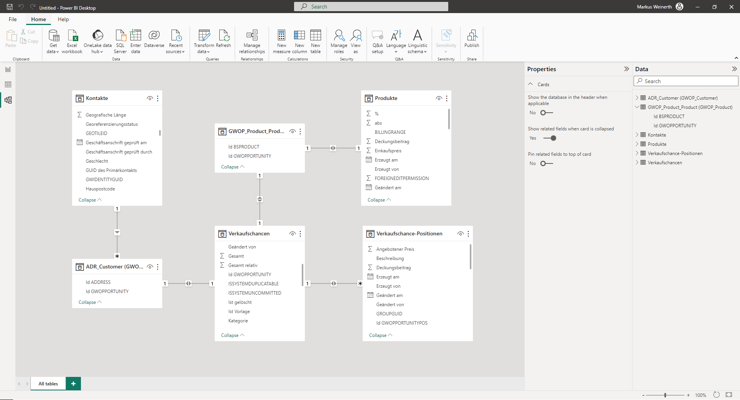Open more options for Produkte table
This screenshot has height=400, width=740.
(x=447, y=98)
